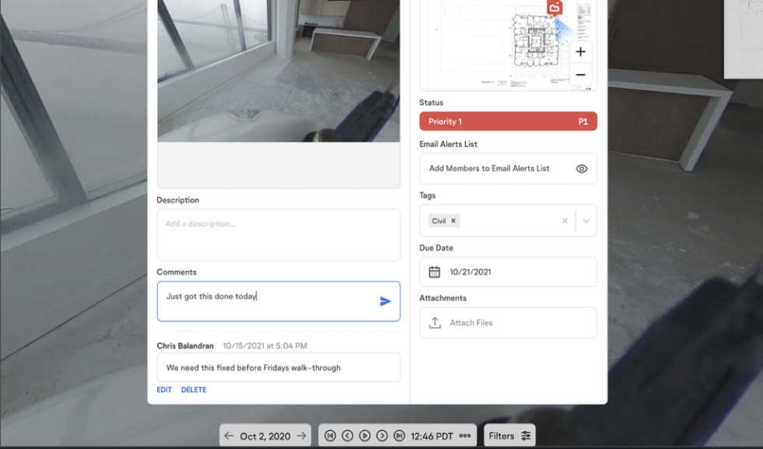Send the comment with the arrow icon

coord(385,301)
